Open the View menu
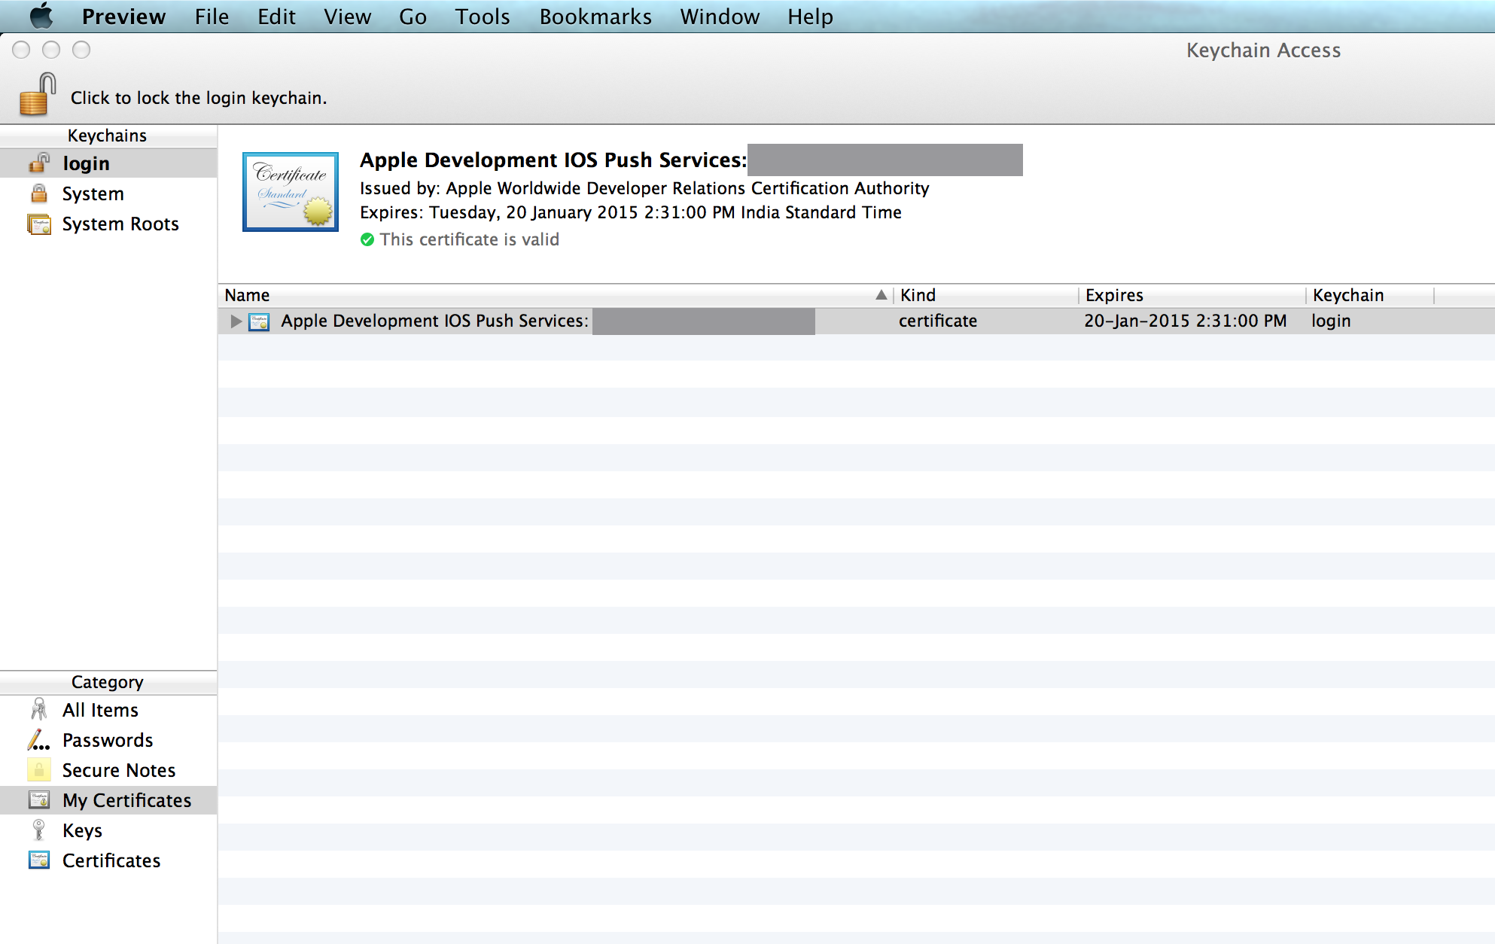 tap(347, 16)
